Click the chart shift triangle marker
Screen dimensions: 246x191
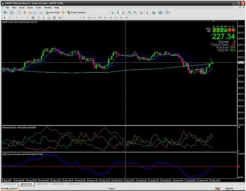pos(213,21)
